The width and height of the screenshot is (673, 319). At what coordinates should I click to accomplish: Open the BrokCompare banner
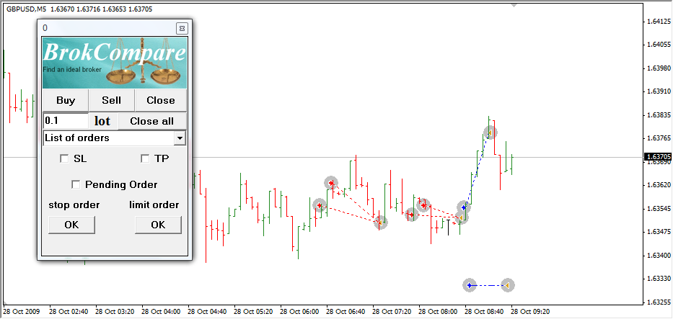coord(115,63)
